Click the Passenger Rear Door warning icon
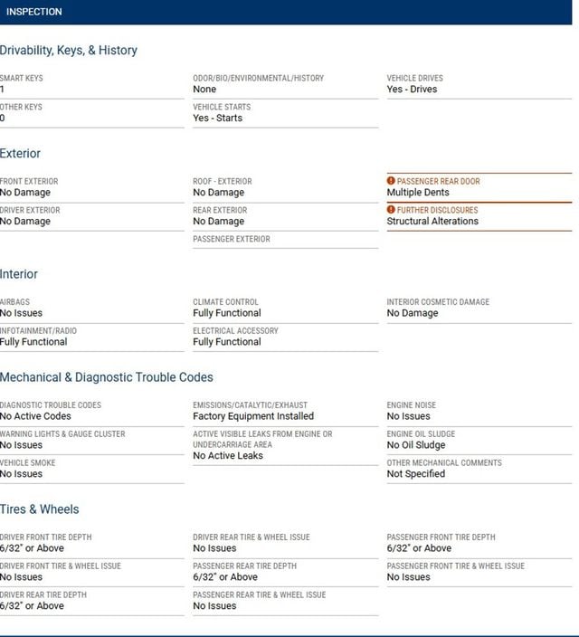Viewport: 579px width, 637px height. pos(391,181)
